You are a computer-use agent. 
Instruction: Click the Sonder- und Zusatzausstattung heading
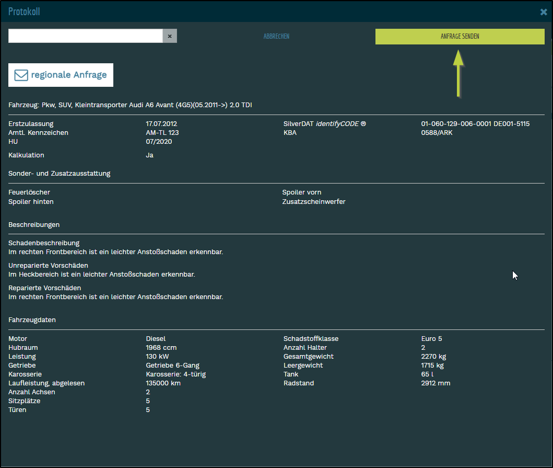59,173
